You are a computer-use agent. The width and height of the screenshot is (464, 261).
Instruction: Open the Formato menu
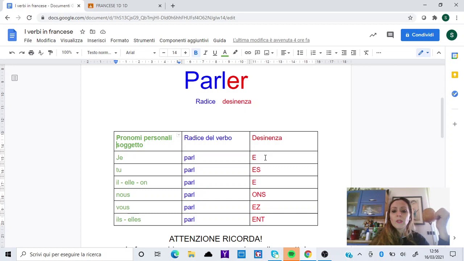pos(120,40)
